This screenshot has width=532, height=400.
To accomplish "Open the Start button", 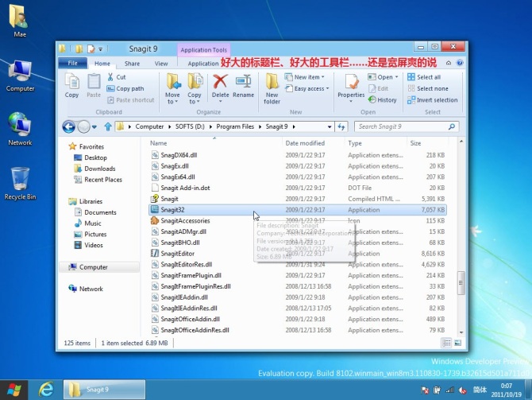I will pyautogui.click(x=13, y=390).
